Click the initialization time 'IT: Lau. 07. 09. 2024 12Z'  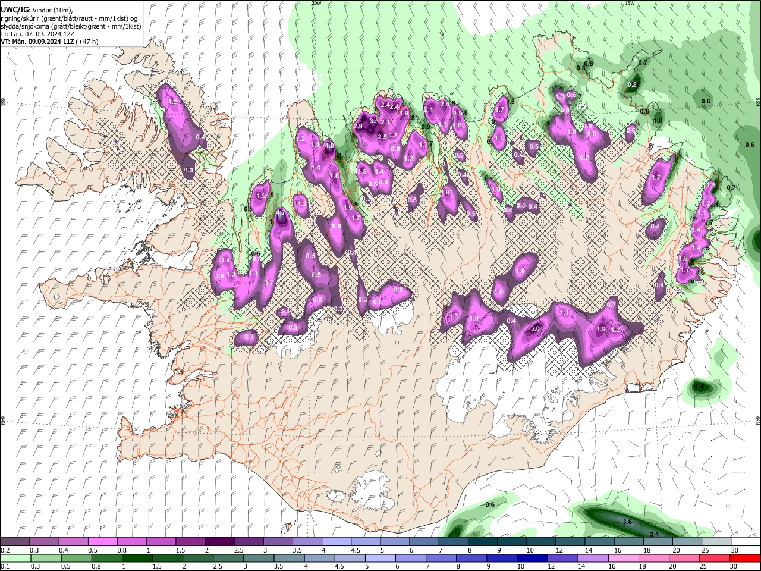tap(37, 34)
